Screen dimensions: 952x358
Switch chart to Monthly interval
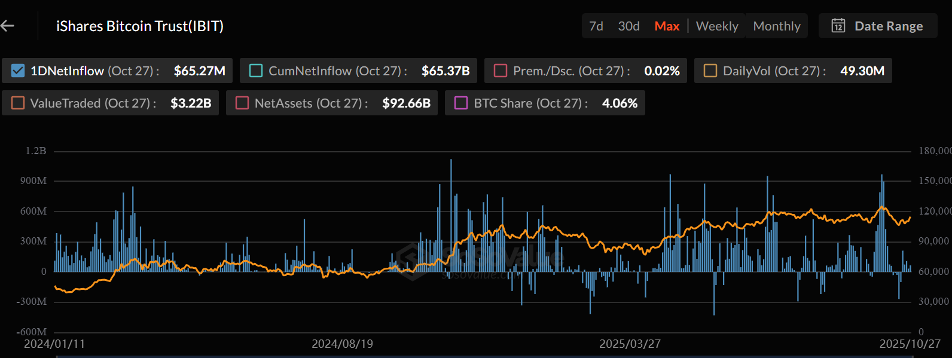(x=776, y=26)
